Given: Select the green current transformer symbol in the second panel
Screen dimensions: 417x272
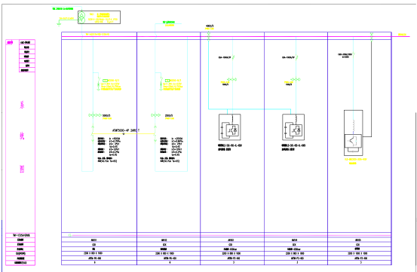Looking at the screenshot, I should pyautogui.click(x=156, y=115).
